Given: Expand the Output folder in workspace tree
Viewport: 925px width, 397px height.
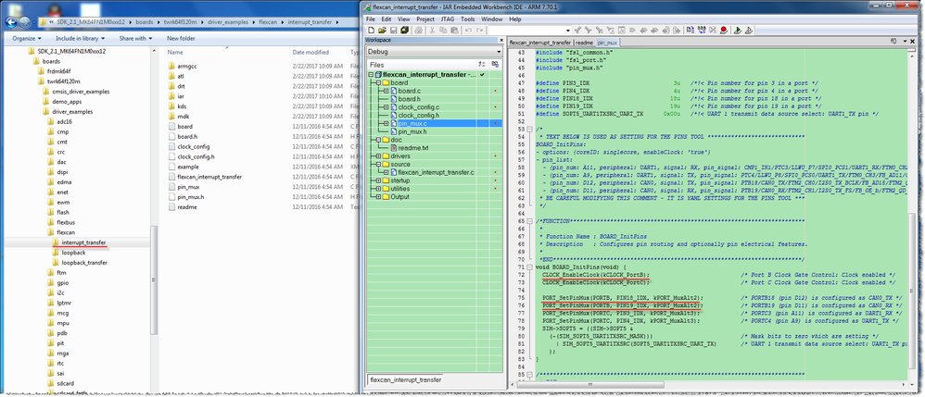Looking at the screenshot, I should click(377, 197).
